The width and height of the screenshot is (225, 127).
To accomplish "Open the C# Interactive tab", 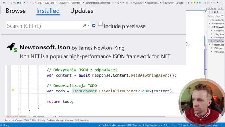I will pyautogui.click(x=82, y=120).
